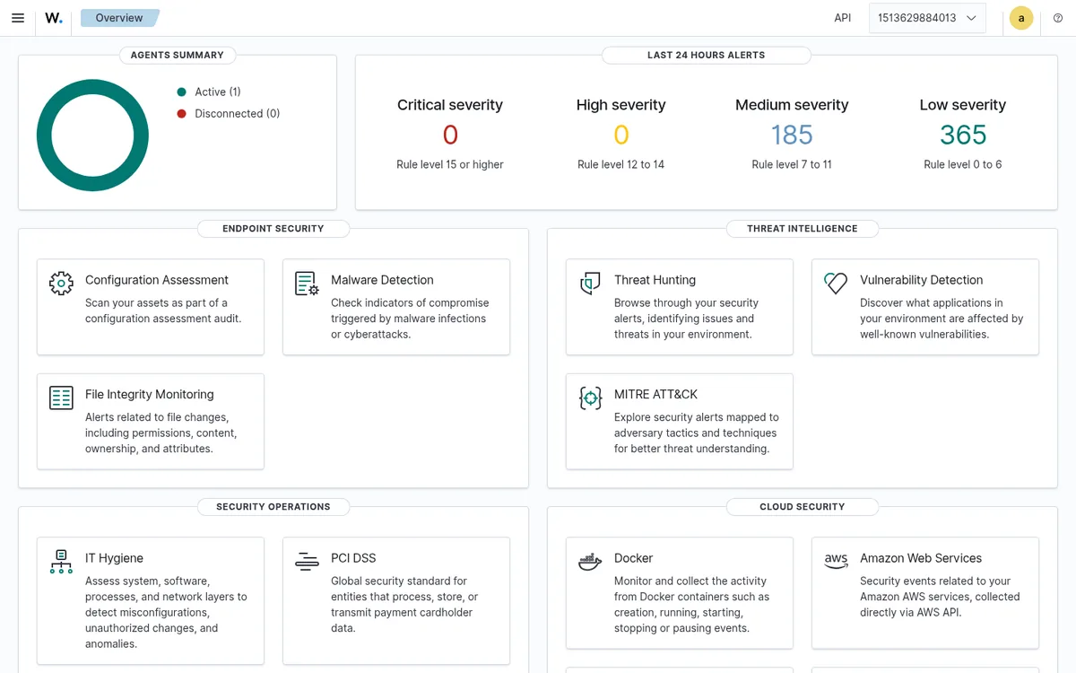The width and height of the screenshot is (1076, 673).
Task: Click the Docker whale icon
Action: [590, 562]
